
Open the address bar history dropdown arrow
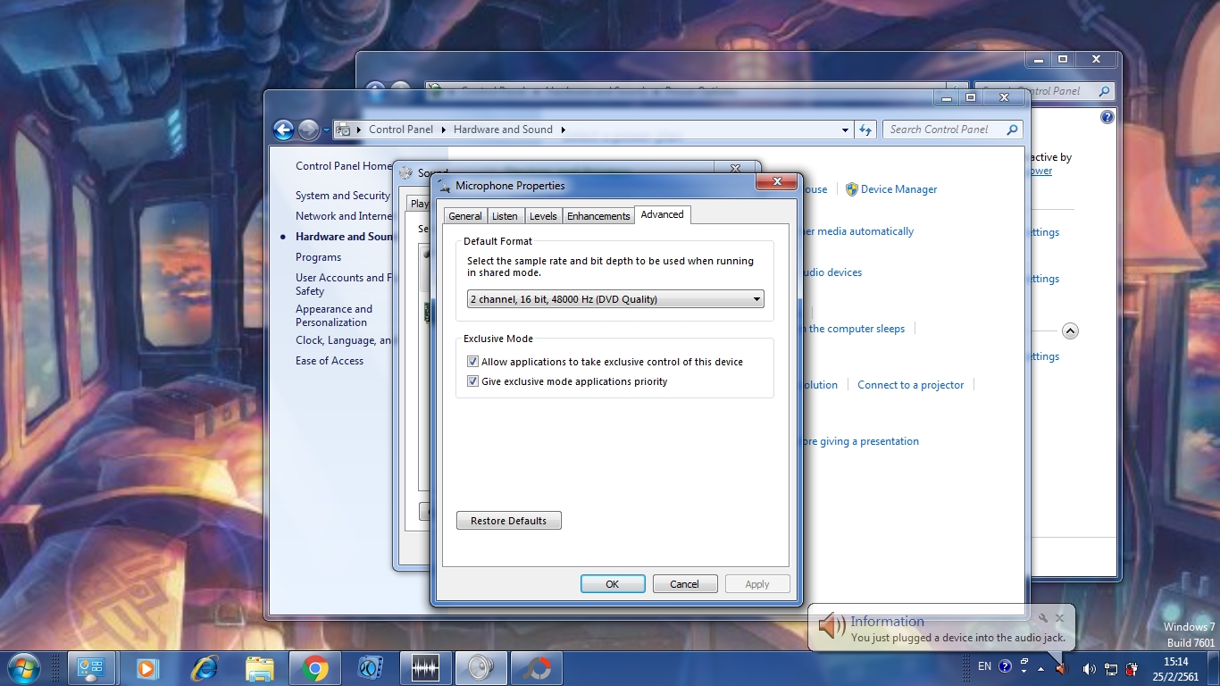click(x=845, y=130)
